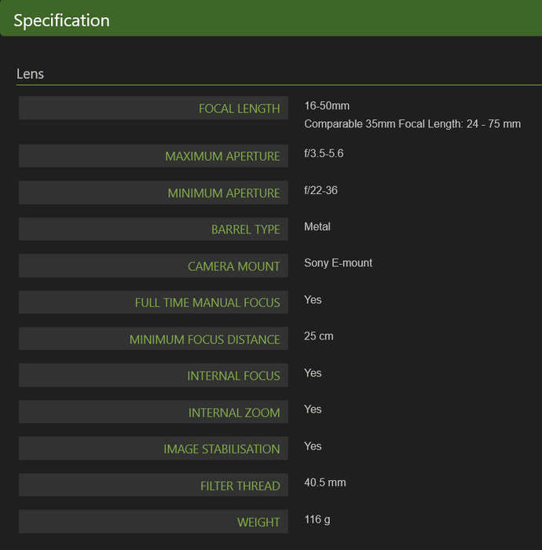The image size is (542, 550).
Task: Click the 40.5 mm filter thread value
Action: (324, 482)
